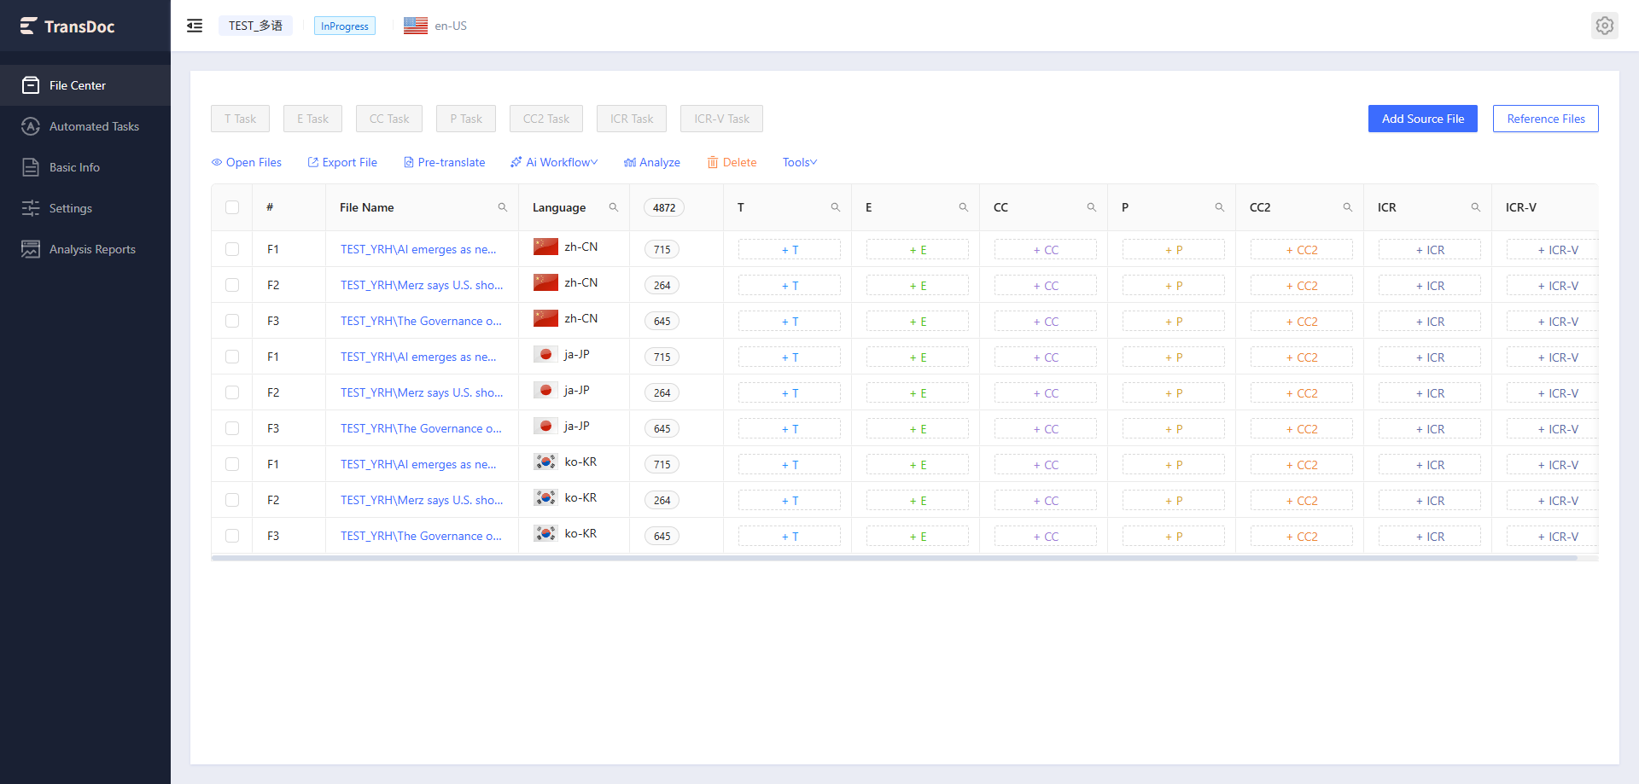Check the ja-JP F3 row checkbox

click(x=232, y=428)
